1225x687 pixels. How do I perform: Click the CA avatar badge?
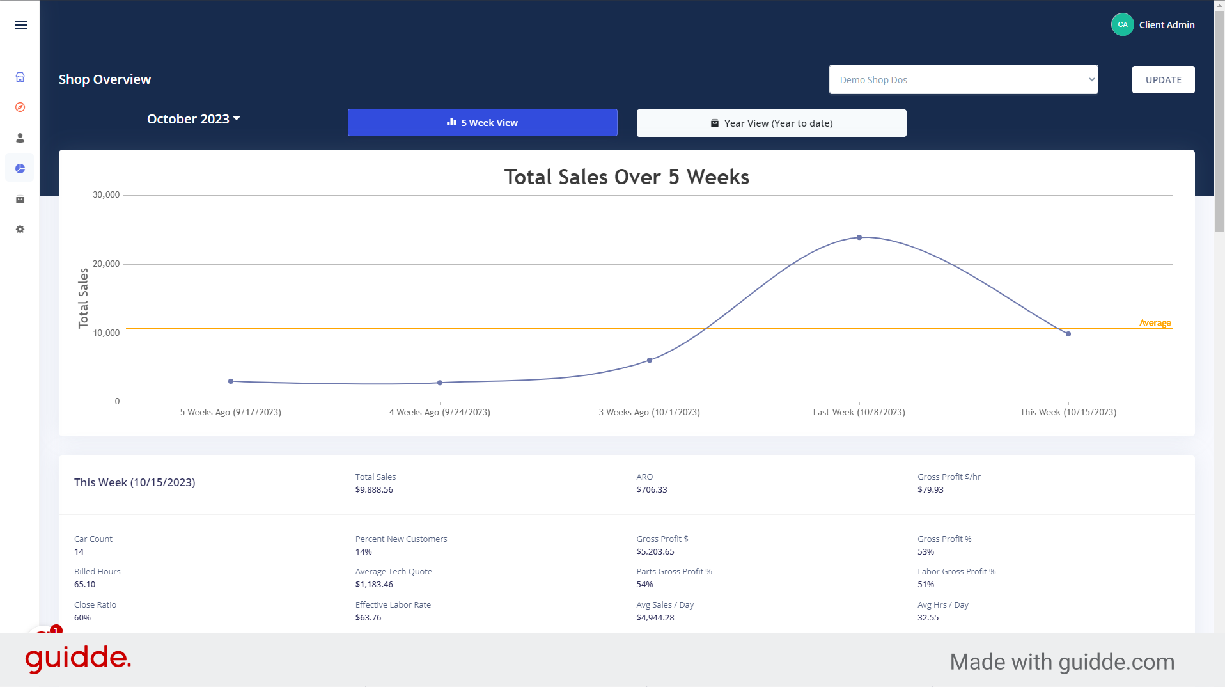(1122, 24)
